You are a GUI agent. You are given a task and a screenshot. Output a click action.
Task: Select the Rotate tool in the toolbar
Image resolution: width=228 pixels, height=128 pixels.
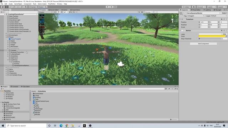pos(10,7)
